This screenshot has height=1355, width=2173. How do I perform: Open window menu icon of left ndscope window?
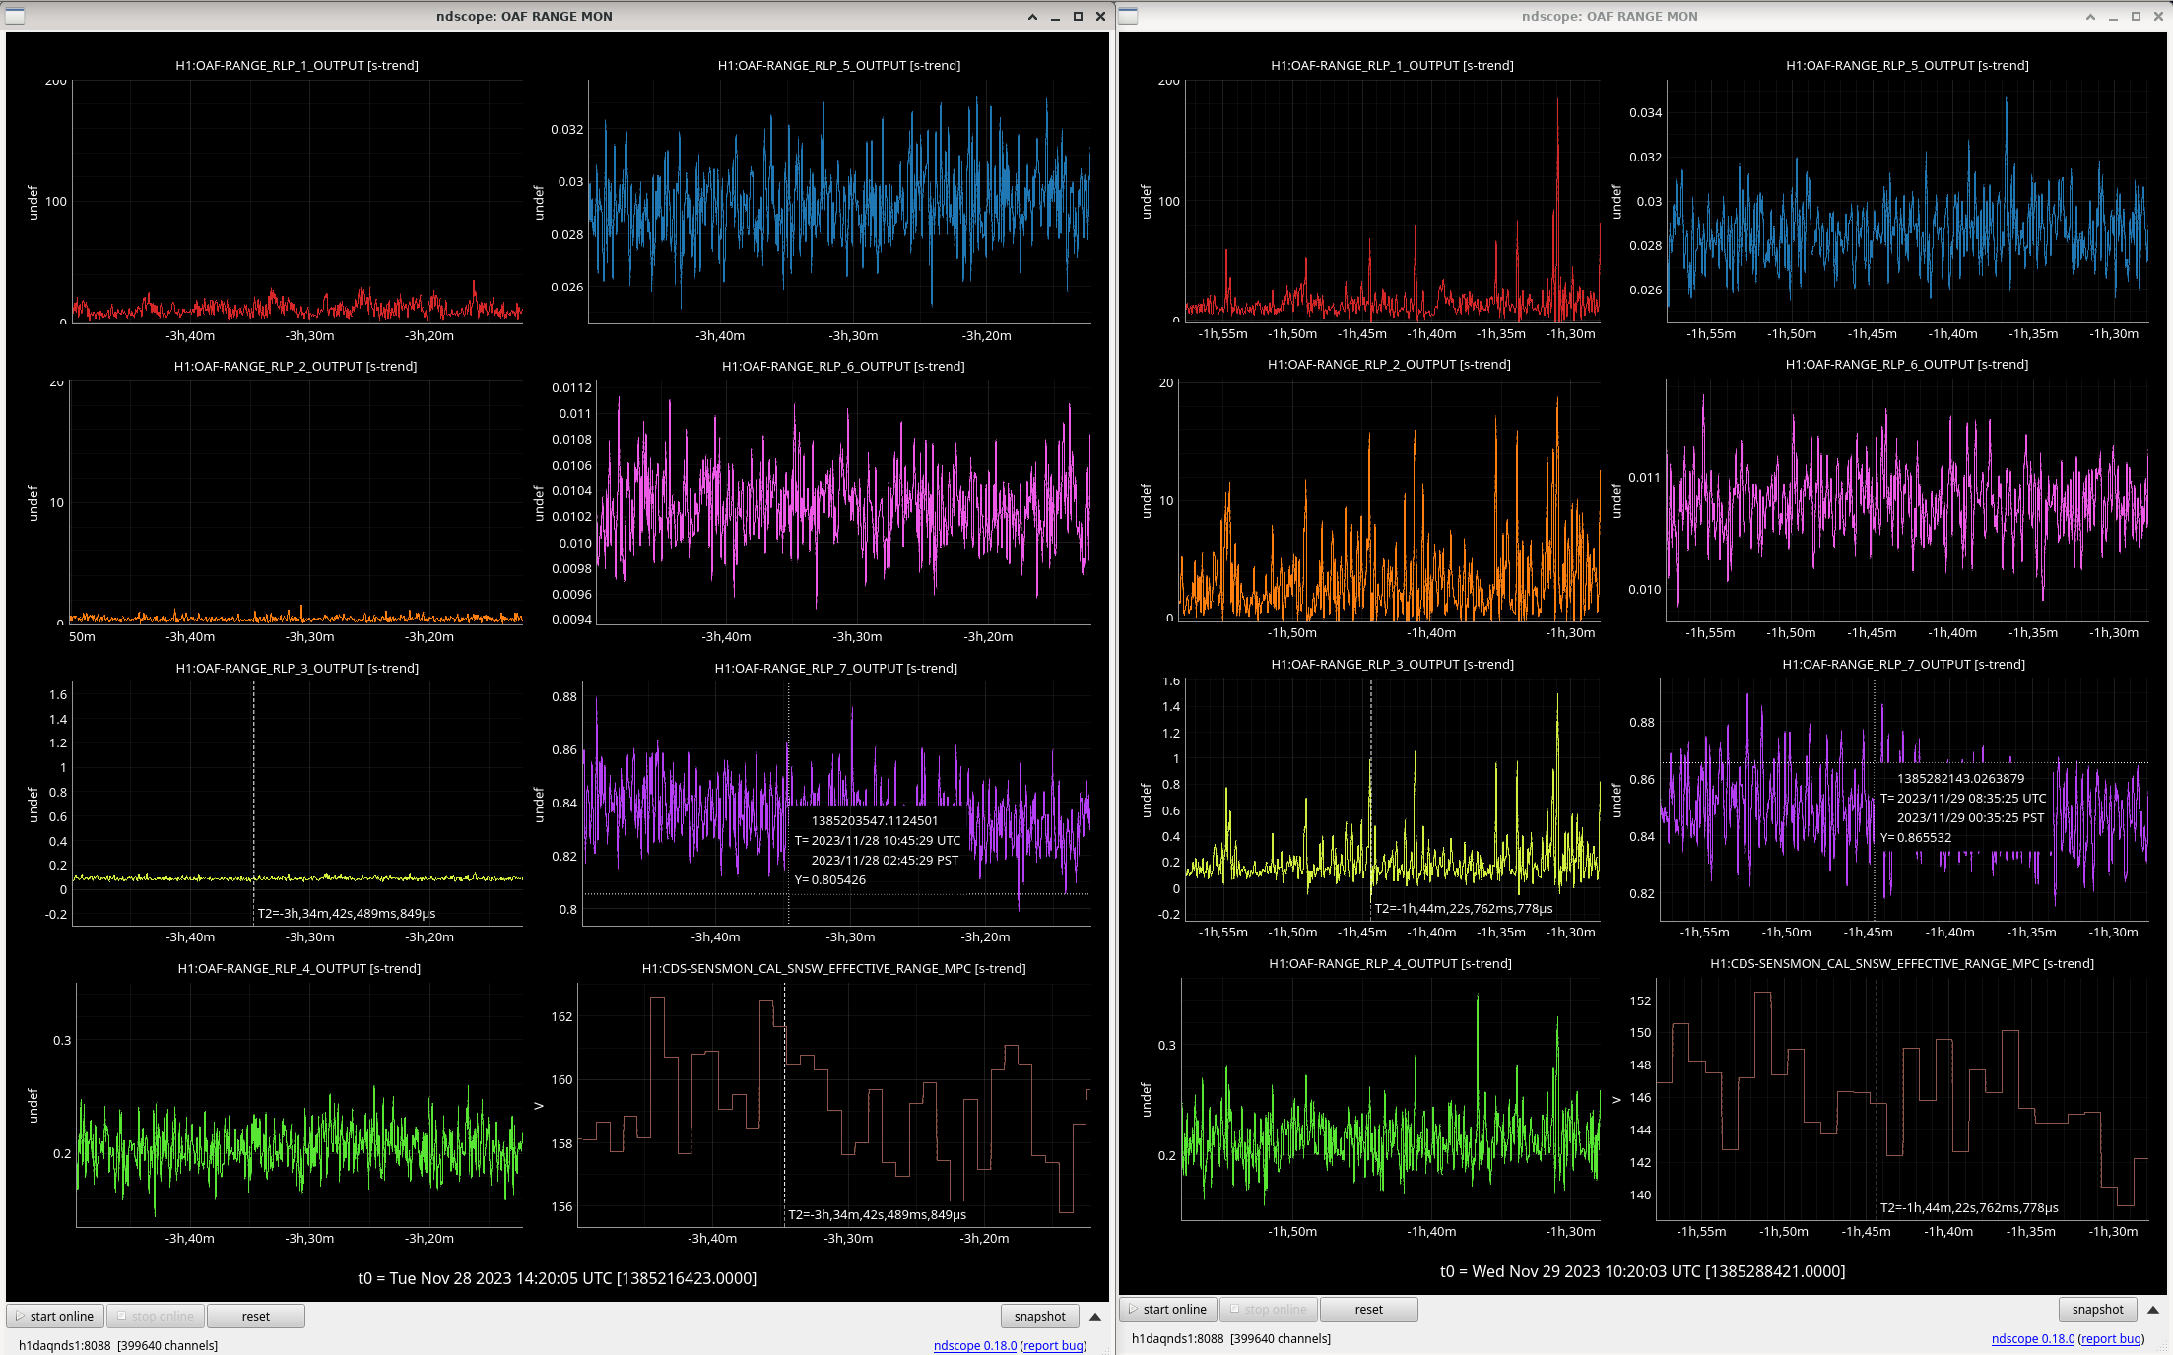pyautogui.click(x=15, y=16)
